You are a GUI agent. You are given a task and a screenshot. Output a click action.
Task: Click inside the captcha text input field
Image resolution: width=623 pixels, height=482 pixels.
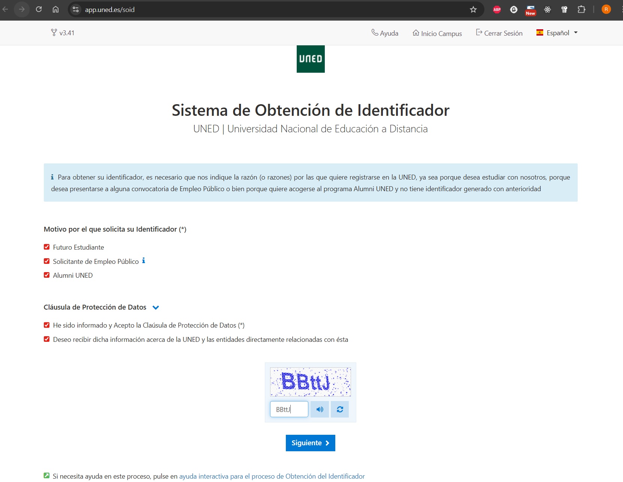click(x=289, y=409)
